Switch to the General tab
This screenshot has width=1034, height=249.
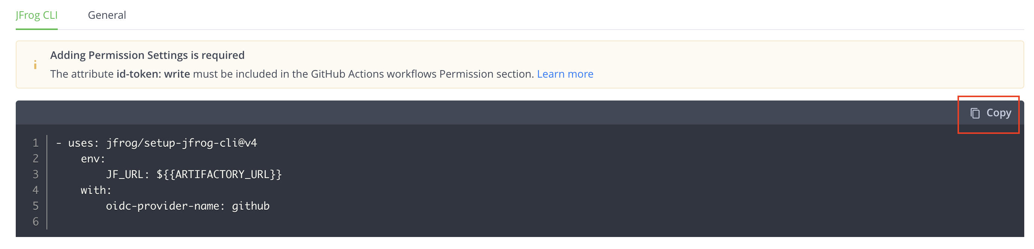(107, 15)
